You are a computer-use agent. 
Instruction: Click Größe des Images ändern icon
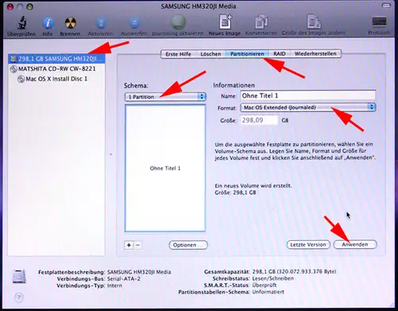[314, 21]
